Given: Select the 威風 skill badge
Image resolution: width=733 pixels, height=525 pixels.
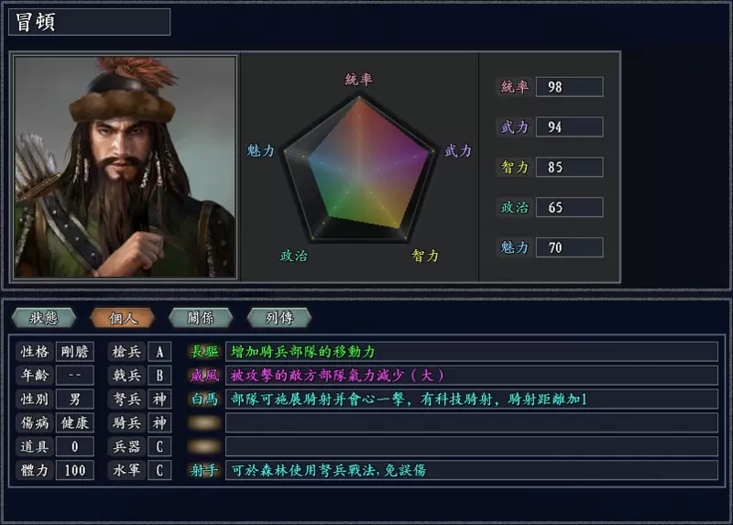Looking at the screenshot, I should [204, 376].
